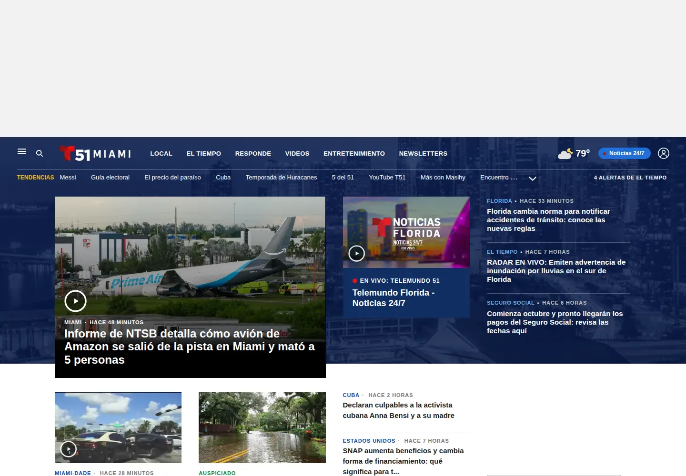The width and height of the screenshot is (686, 476).
Task: Open Temporada de Huracanes topic
Action: (281, 178)
